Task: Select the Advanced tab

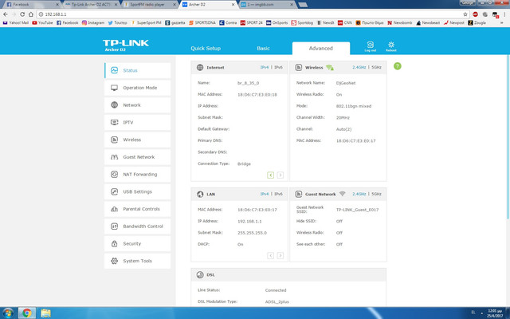Action: pyautogui.click(x=320, y=48)
